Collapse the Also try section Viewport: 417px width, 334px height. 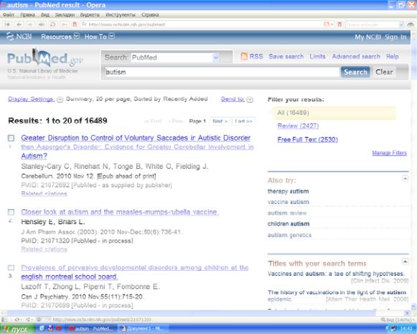pyautogui.click(x=405, y=178)
